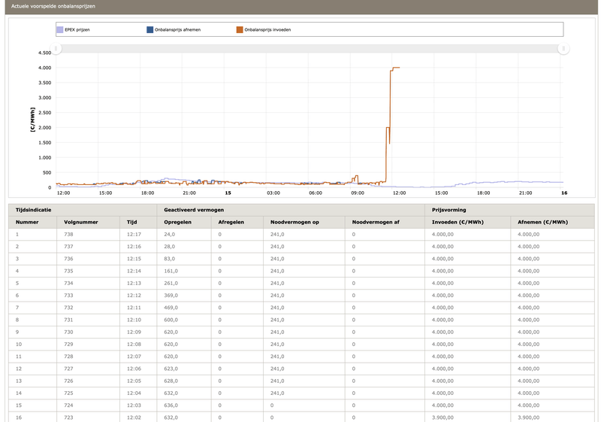Select Opregelen value 261,0
Viewport: 601px width, 422px height.
(x=171, y=284)
